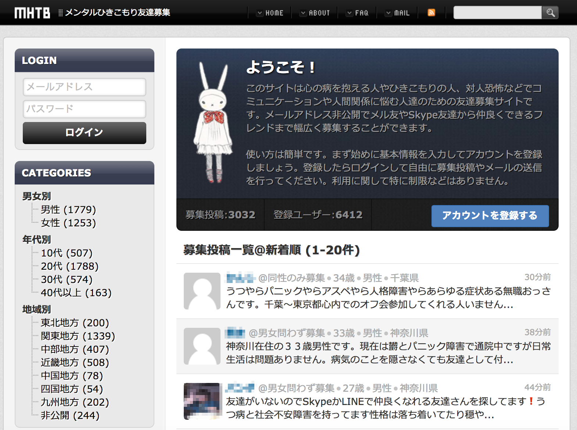Open the 女性 (1253) category link
Screen dimensions: 577x430
point(68,223)
